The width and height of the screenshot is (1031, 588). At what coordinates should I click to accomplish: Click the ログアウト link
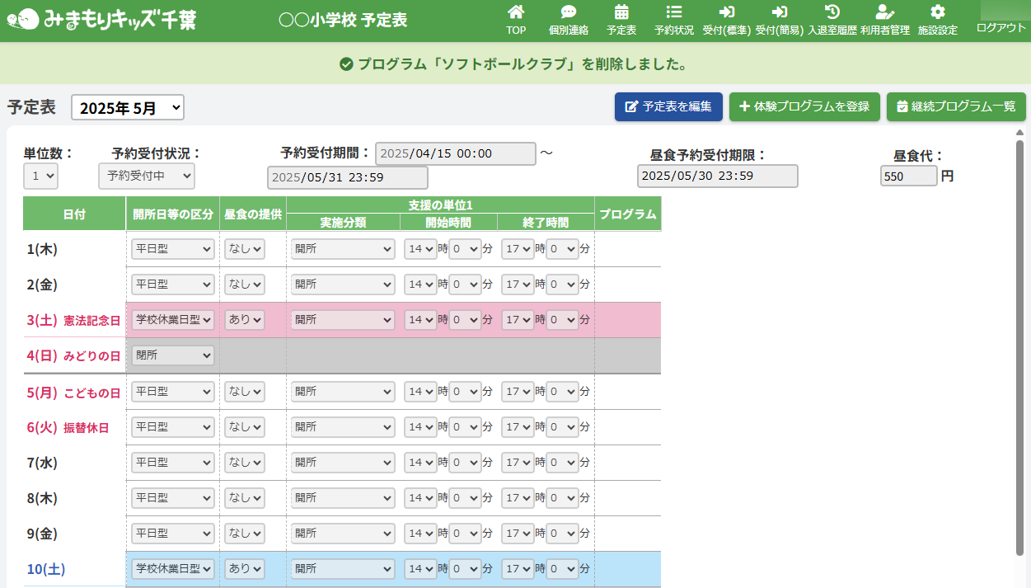[x=1001, y=27]
